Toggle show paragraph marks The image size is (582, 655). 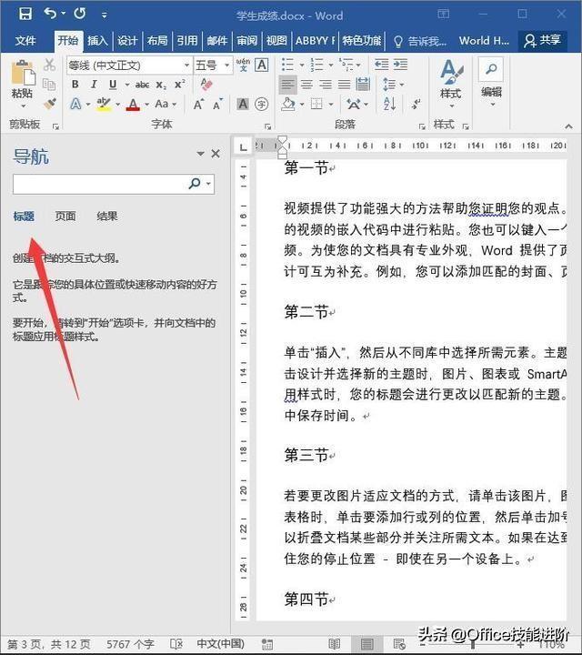point(416,104)
